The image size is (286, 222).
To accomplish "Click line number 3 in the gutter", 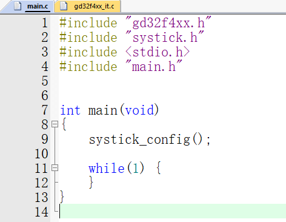I will [45, 52].
